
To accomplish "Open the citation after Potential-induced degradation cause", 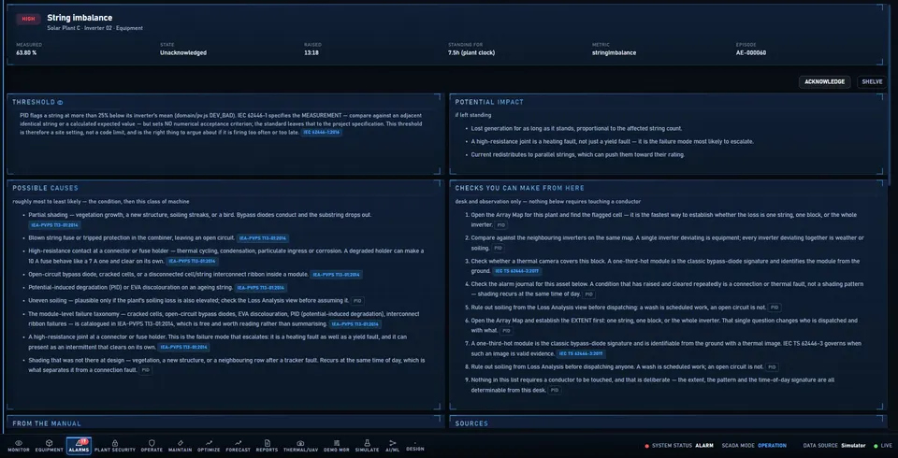I will click(261, 288).
